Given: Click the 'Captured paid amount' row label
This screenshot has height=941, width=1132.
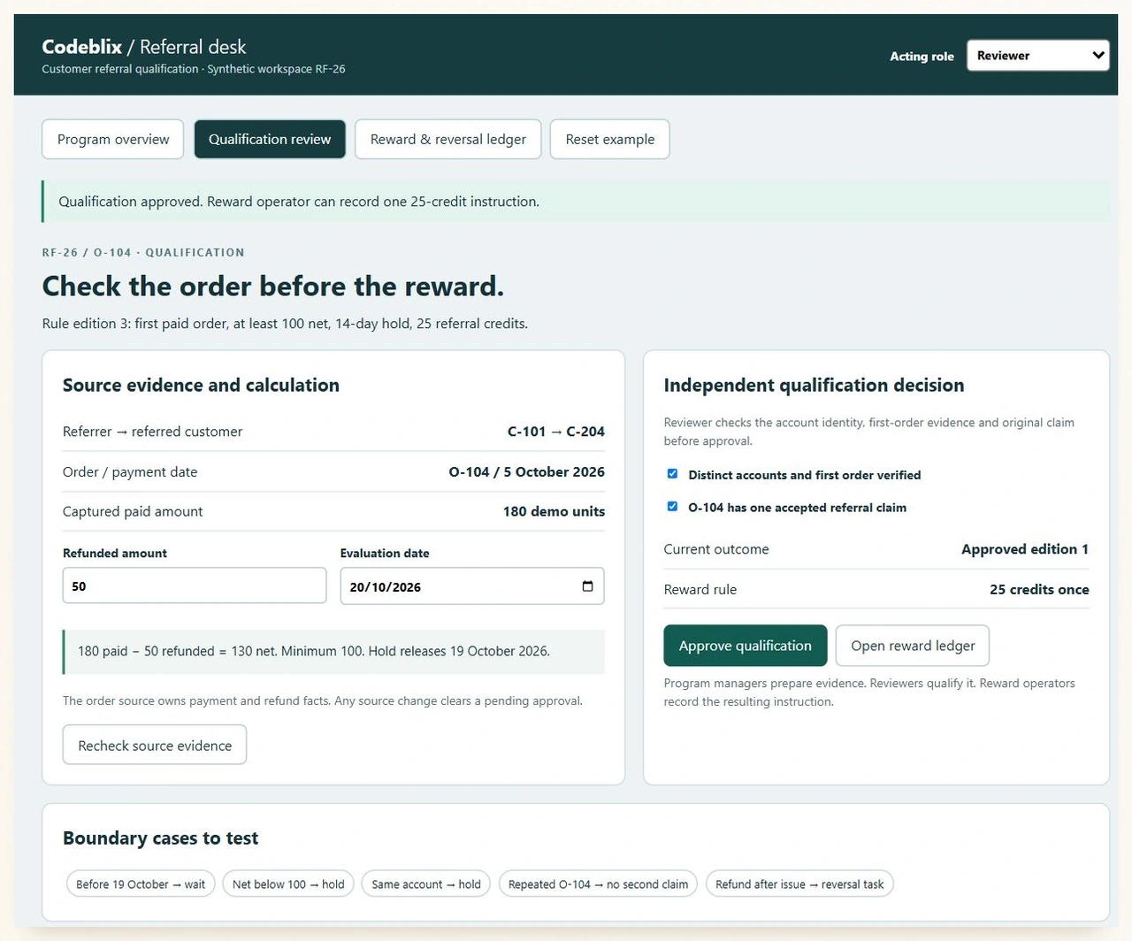Looking at the screenshot, I should 133,511.
